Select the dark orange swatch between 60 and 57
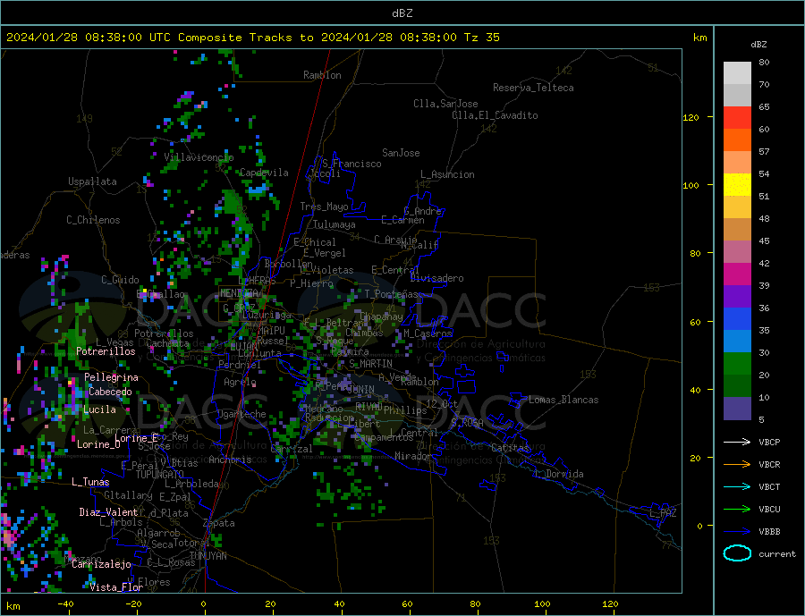Image resolution: width=805 pixels, height=616 pixels. coord(737,140)
